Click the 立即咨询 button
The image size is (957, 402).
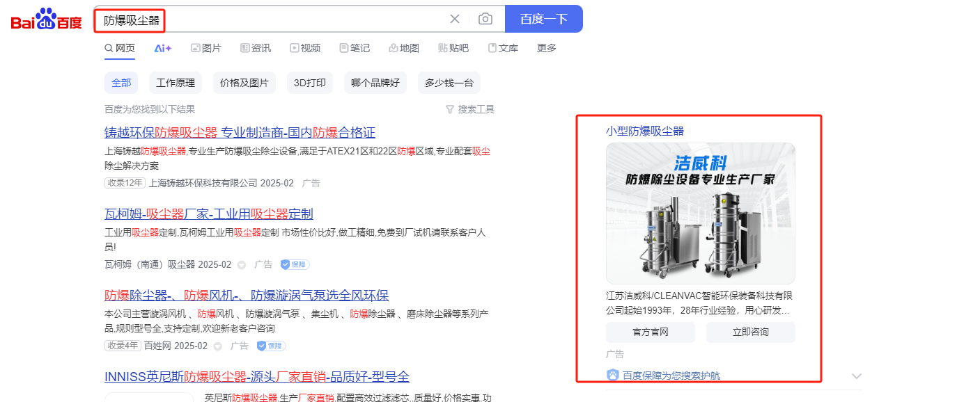[x=751, y=332]
